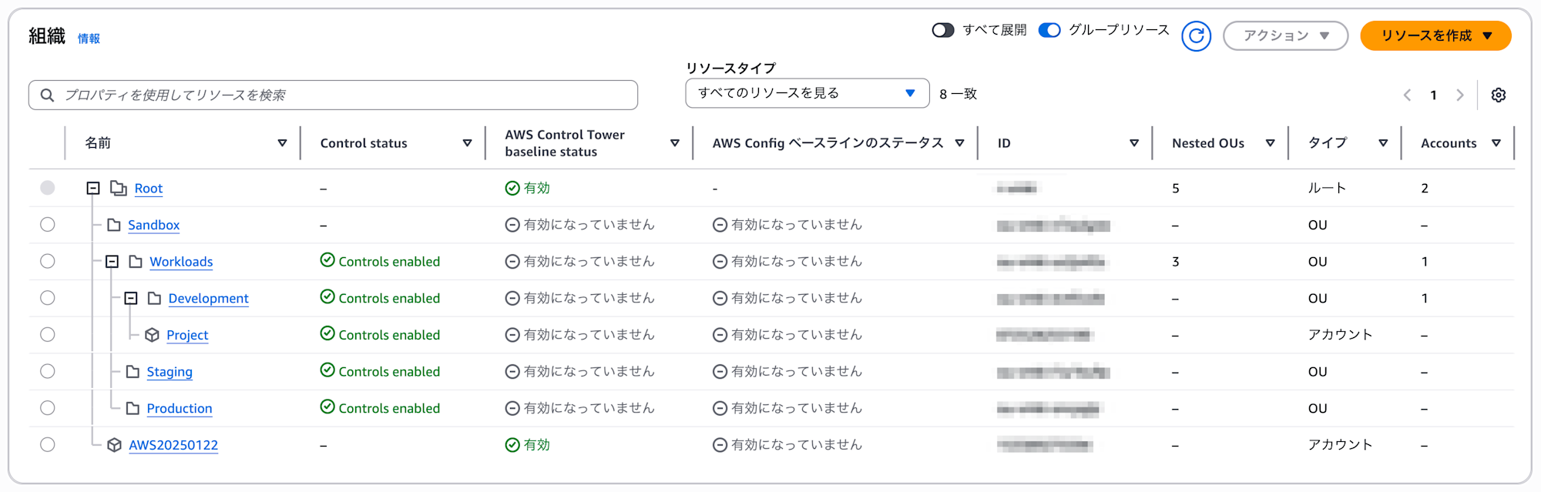Sort by 名前 column arrow
Image resolution: width=1541 pixels, height=492 pixels.
[x=282, y=143]
